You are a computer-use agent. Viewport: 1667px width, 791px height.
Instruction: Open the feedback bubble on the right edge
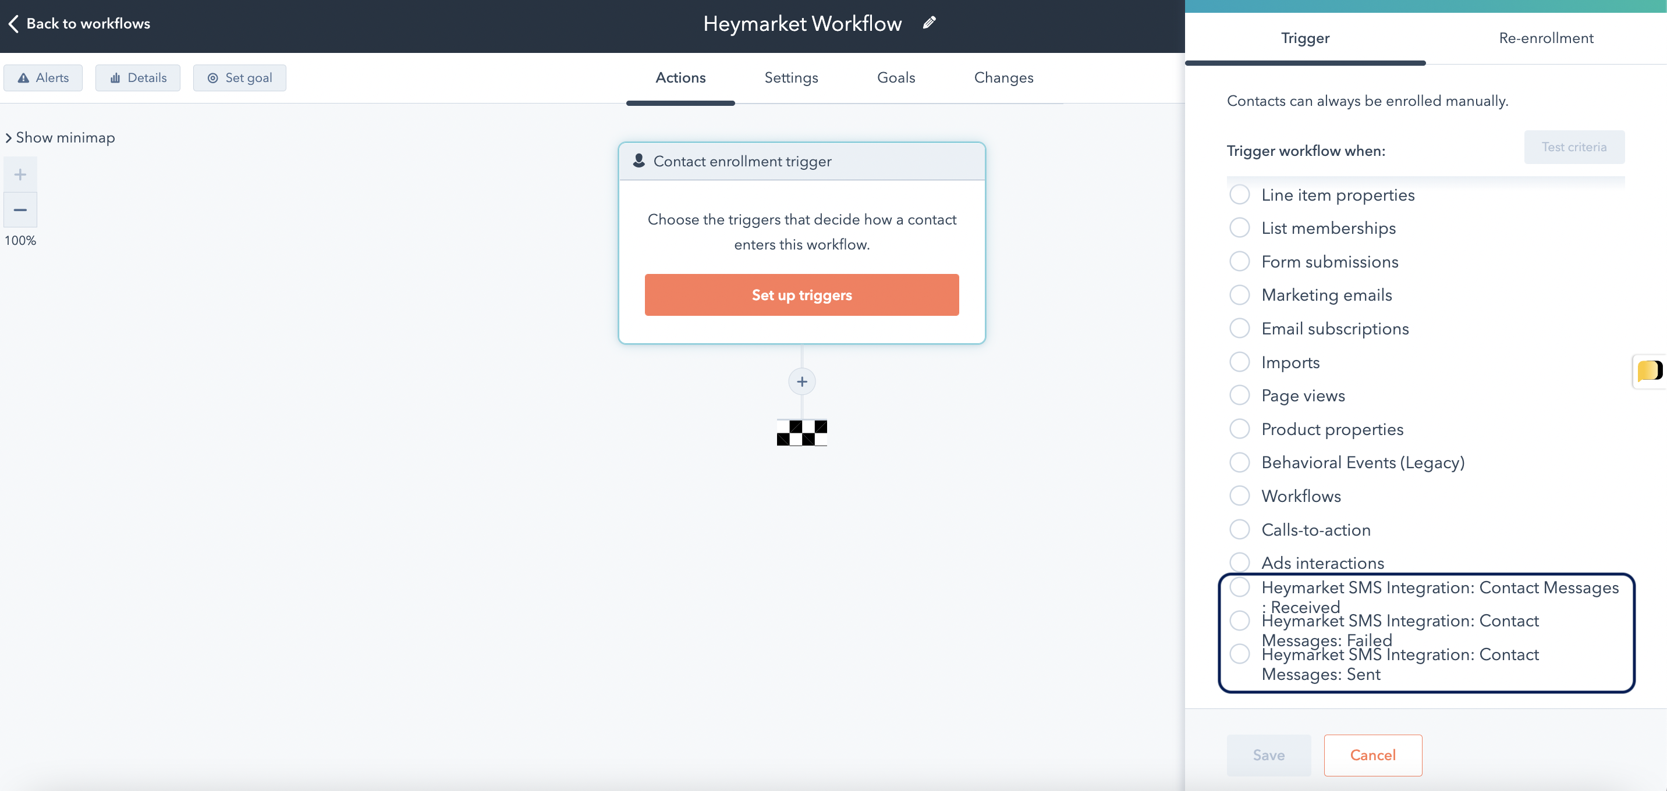point(1650,371)
